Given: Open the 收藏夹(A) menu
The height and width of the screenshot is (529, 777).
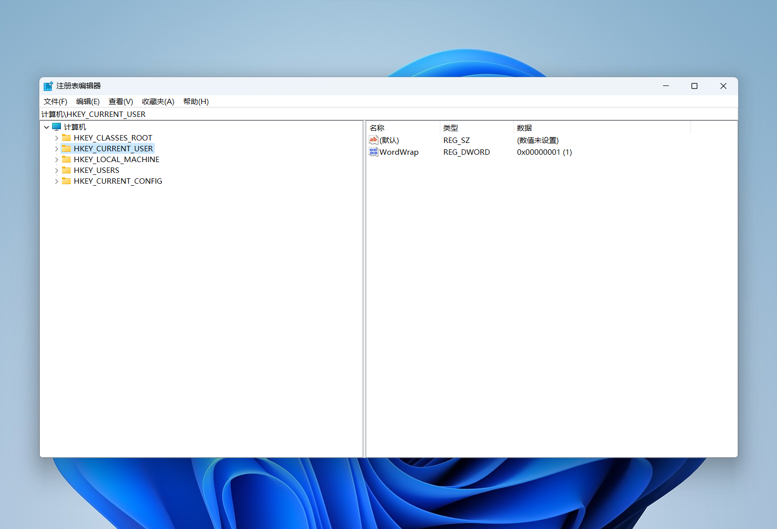Looking at the screenshot, I should pyautogui.click(x=158, y=101).
